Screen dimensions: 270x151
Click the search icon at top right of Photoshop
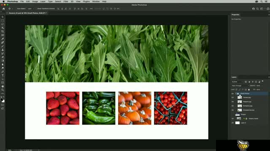(x=257, y=9)
